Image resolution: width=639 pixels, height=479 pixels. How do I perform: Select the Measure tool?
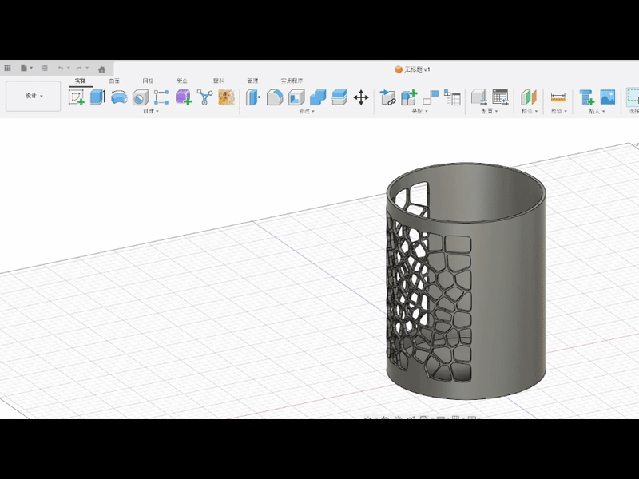point(558,97)
